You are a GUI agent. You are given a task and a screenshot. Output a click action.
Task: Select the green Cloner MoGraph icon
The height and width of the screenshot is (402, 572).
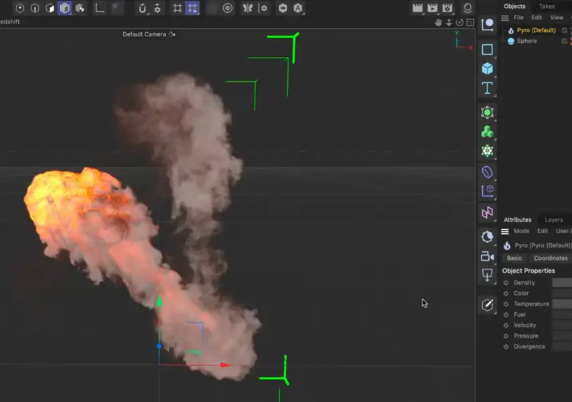click(x=488, y=132)
